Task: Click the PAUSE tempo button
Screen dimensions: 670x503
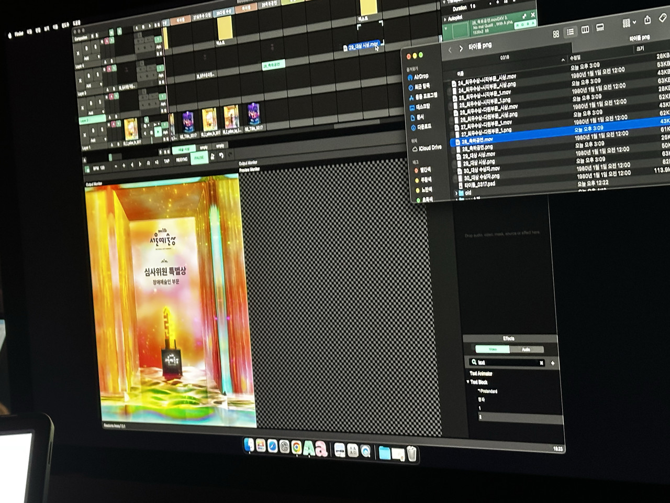Action: click(x=199, y=158)
